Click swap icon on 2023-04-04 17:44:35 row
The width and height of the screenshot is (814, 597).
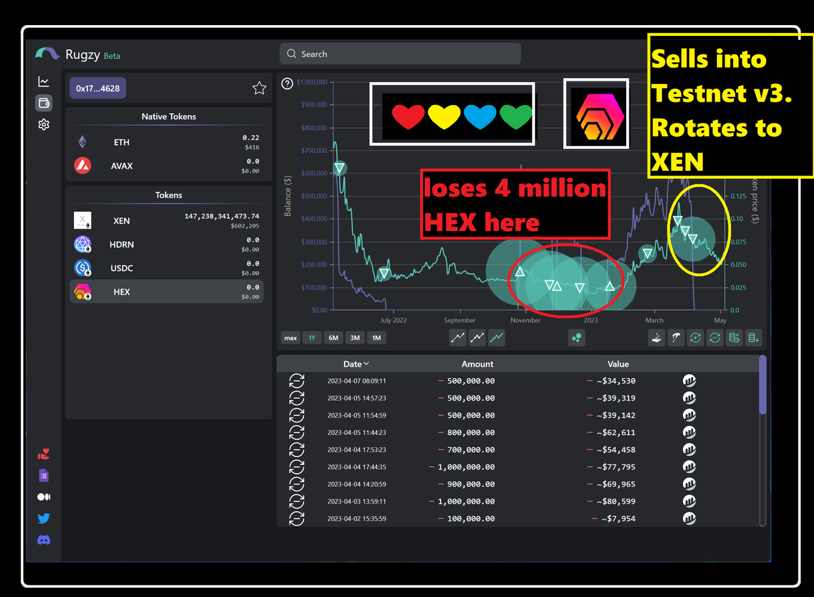tap(297, 467)
